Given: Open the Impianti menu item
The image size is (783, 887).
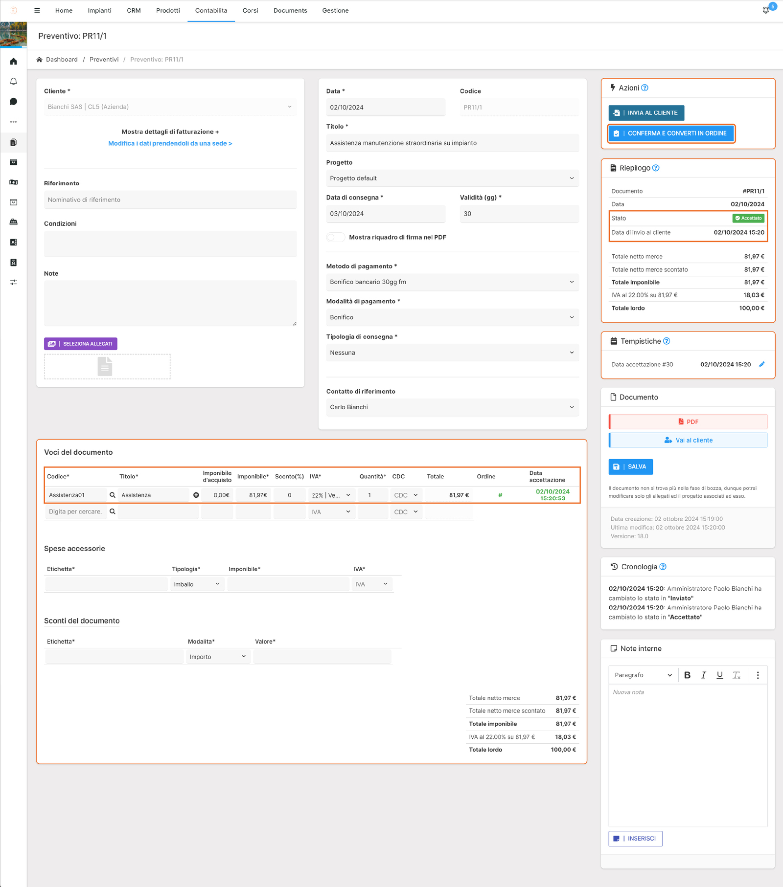Looking at the screenshot, I should [x=99, y=10].
